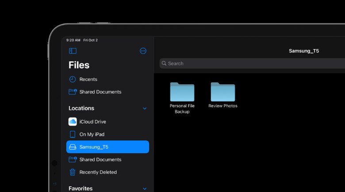Open the Personal File Backup folder
This screenshot has width=345, height=192.
182,92
